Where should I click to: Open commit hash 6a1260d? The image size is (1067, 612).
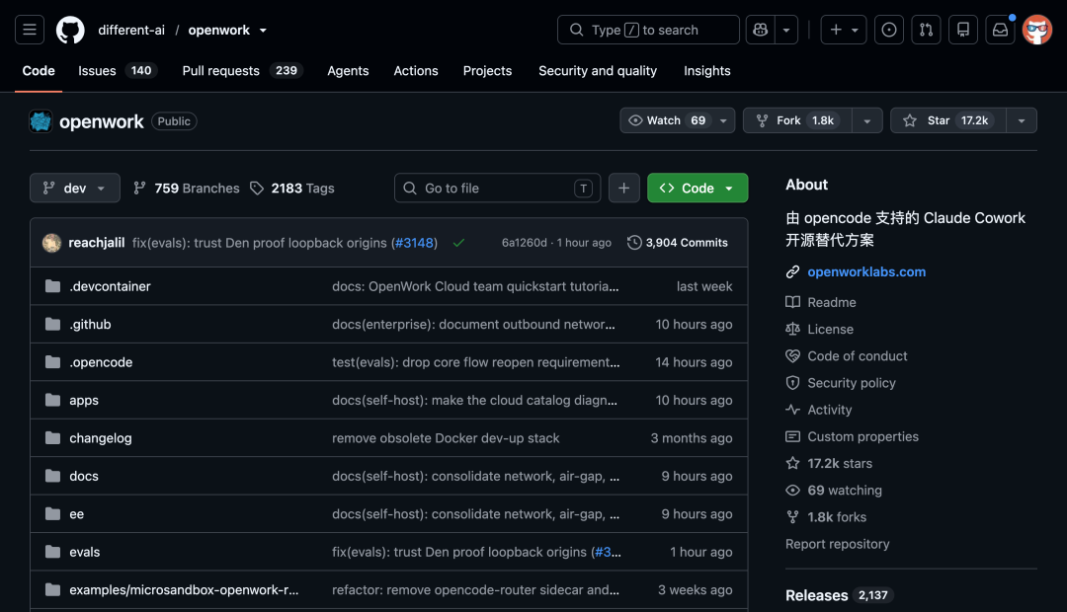pyautogui.click(x=524, y=243)
